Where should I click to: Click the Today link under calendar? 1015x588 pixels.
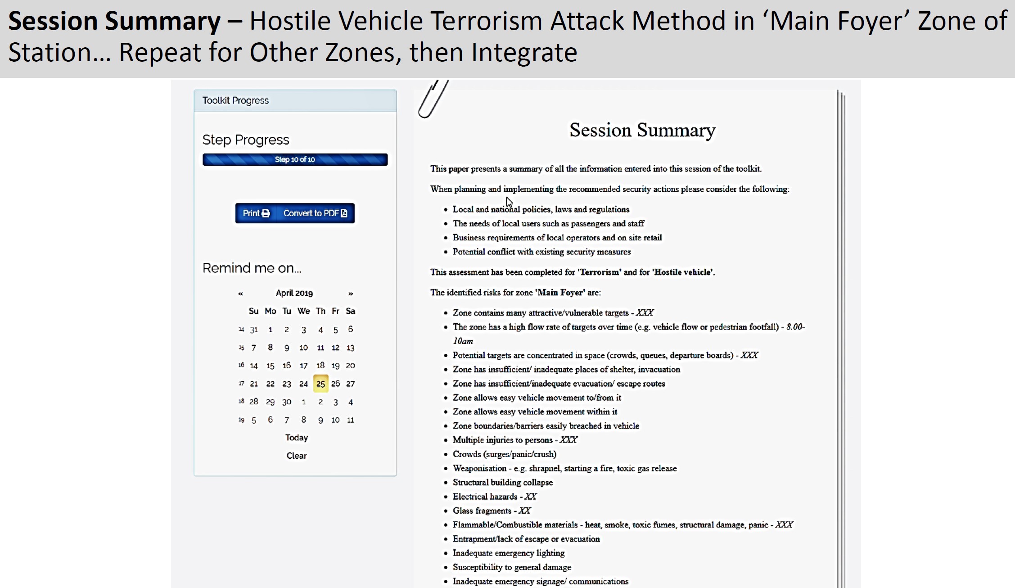pyautogui.click(x=297, y=438)
